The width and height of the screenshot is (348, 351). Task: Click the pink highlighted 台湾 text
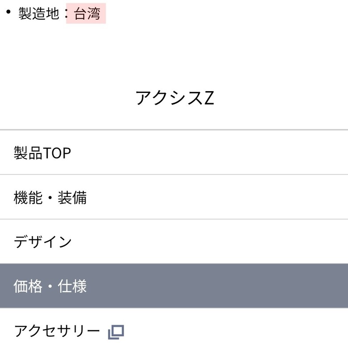tap(87, 14)
